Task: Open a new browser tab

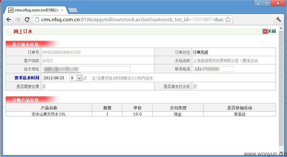Action: [73, 10]
